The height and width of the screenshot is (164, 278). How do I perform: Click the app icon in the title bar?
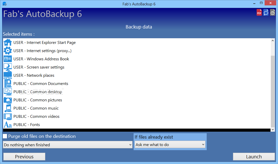tap(5, 4)
